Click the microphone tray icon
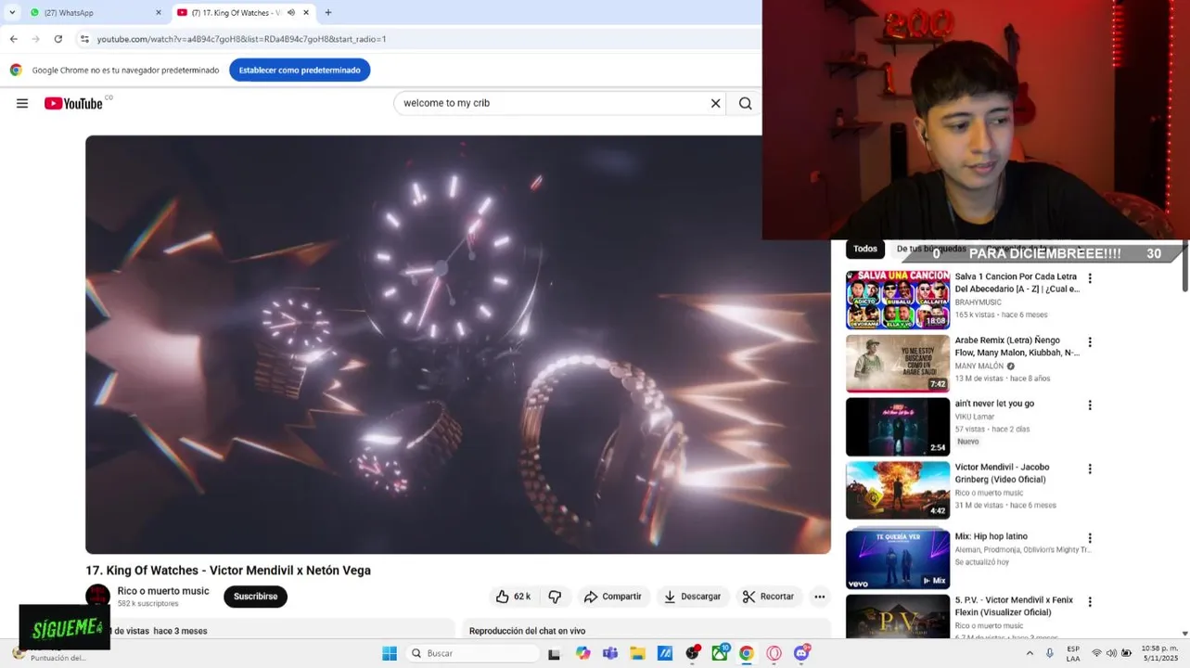The height and width of the screenshot is (668, 1190). coord(1050,653)
